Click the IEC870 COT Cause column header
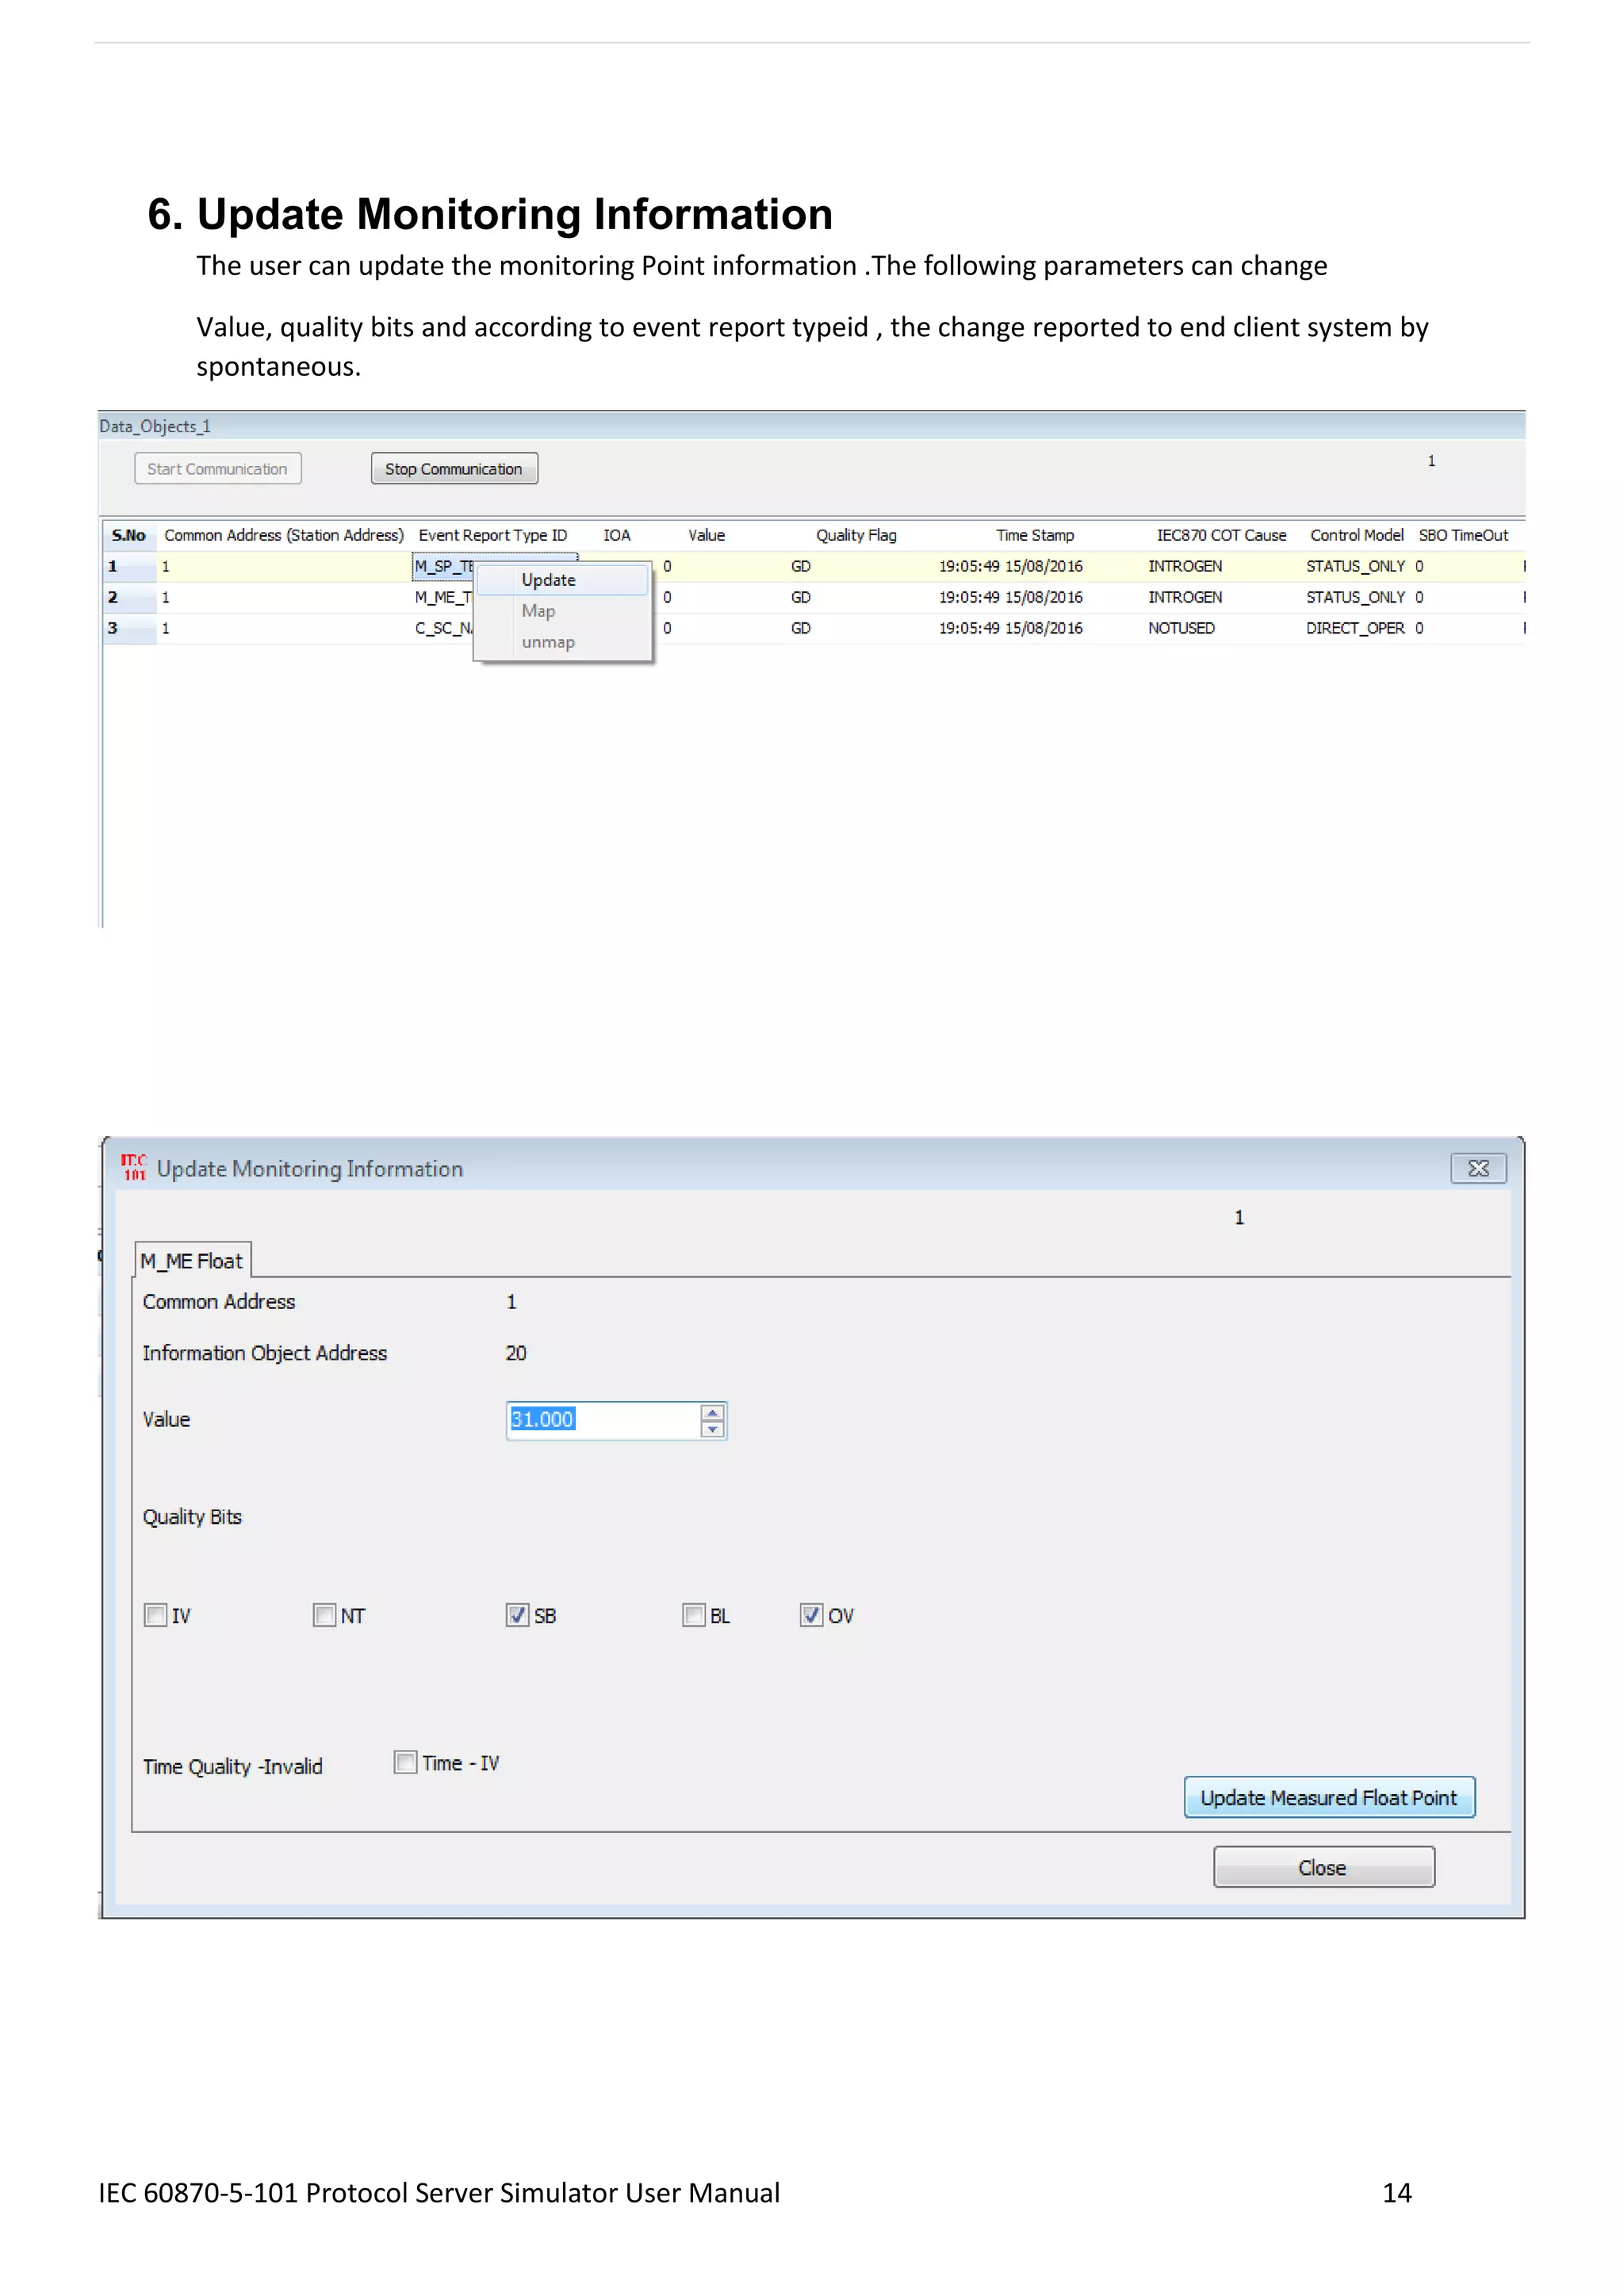 (1222, 535)
